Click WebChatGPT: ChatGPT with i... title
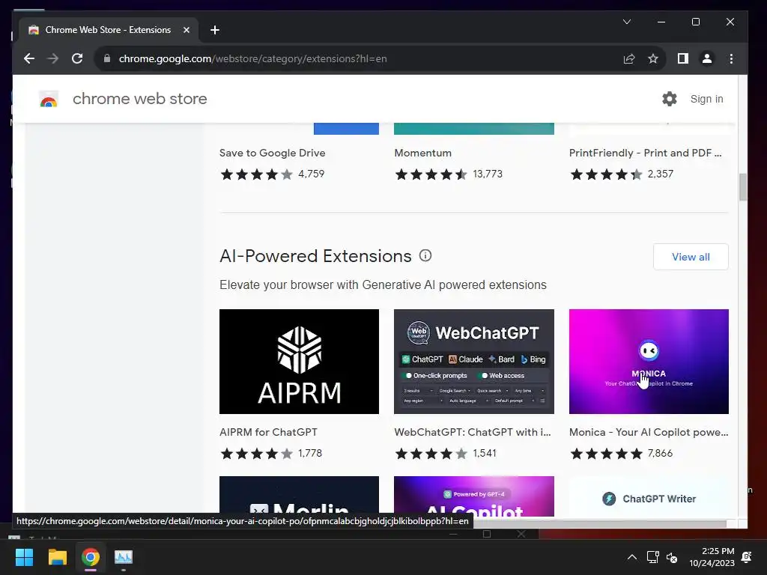 coord(473,432)
